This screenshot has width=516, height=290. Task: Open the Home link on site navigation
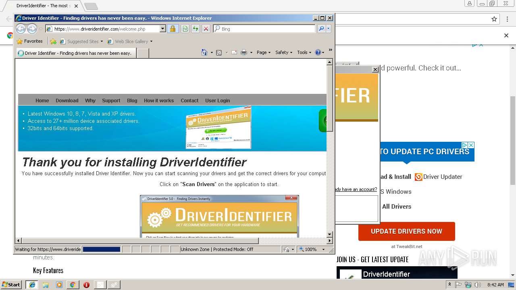pos(42,100)
